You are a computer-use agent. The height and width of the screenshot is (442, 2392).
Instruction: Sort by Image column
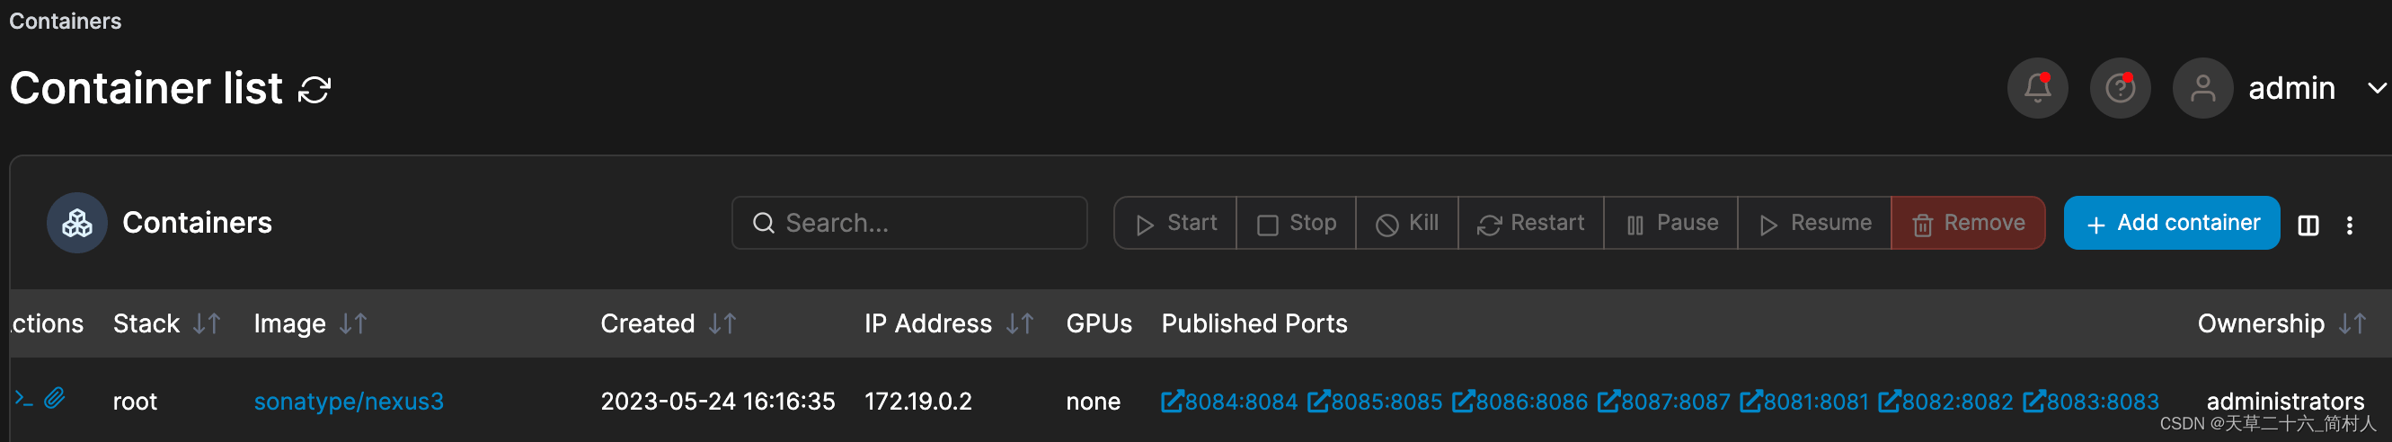point(311,324)
